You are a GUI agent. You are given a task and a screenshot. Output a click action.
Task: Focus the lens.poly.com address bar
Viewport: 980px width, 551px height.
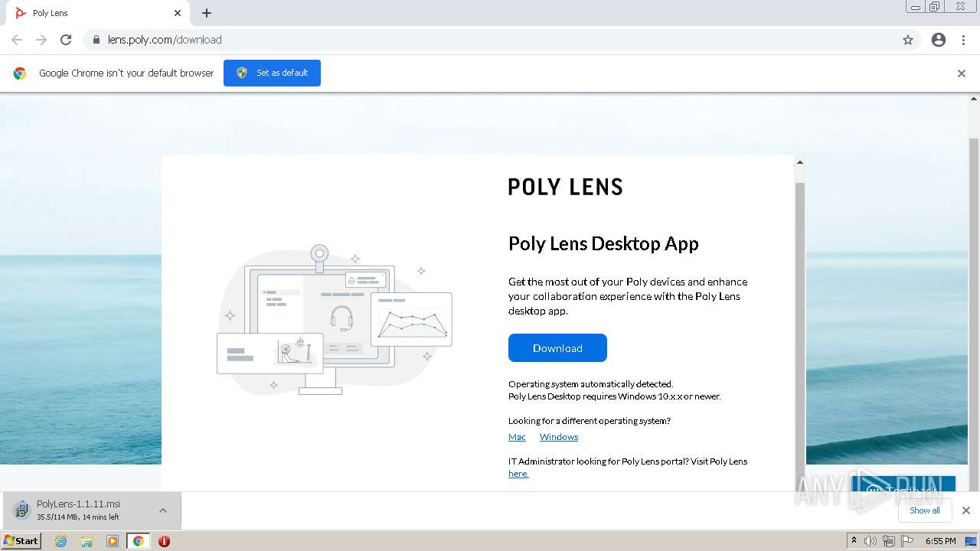pyautogui.click(x=490, y=40)
